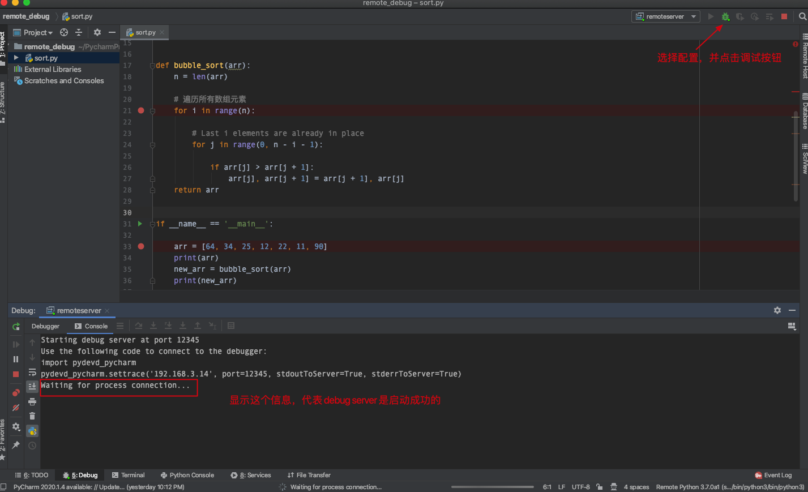Switch to Debugger tab
The width and height of the screenshot is (808, 492).
coord(45,326)
